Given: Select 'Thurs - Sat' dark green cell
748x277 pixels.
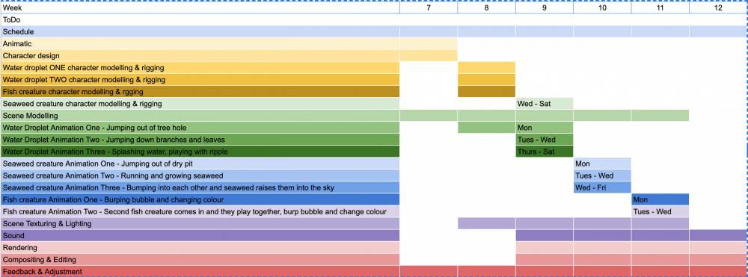Looking at the screenshot, I should pyautogui.click(x=545, y=152).
